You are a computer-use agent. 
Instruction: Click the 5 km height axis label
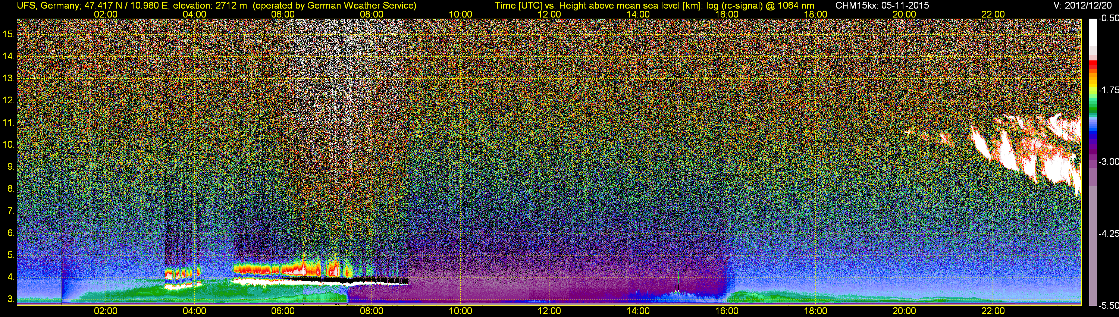[x=11, y=255]
